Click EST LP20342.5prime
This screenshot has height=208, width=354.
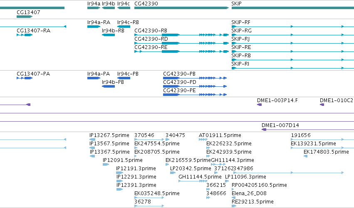pyautogui.click(x=191, y=169)
